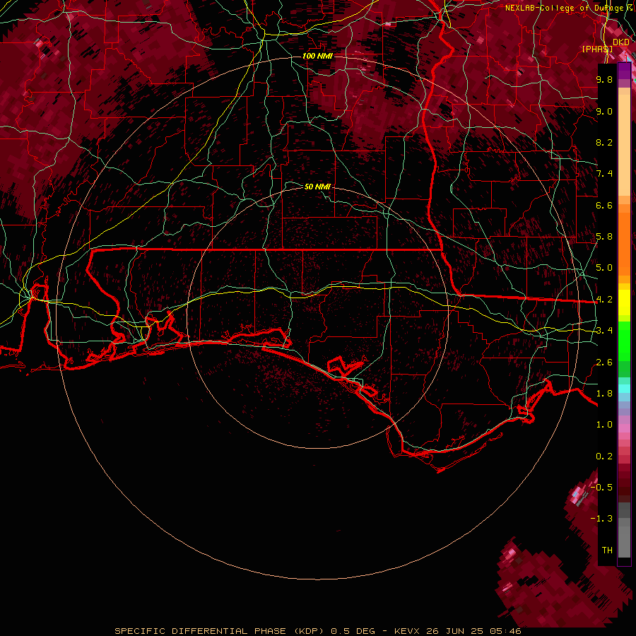Click the "5.8" scale value

pos(604,237)
